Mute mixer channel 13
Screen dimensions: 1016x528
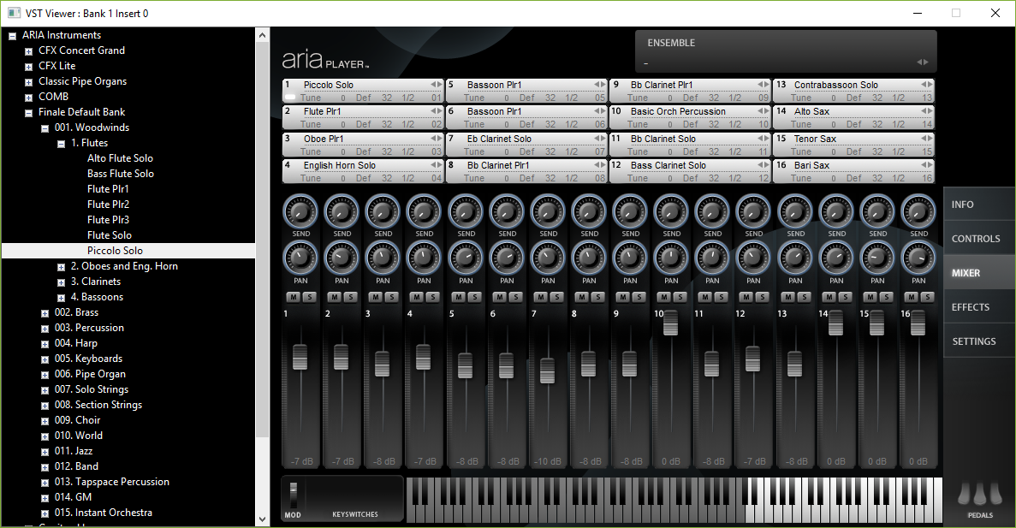[788, 297]
